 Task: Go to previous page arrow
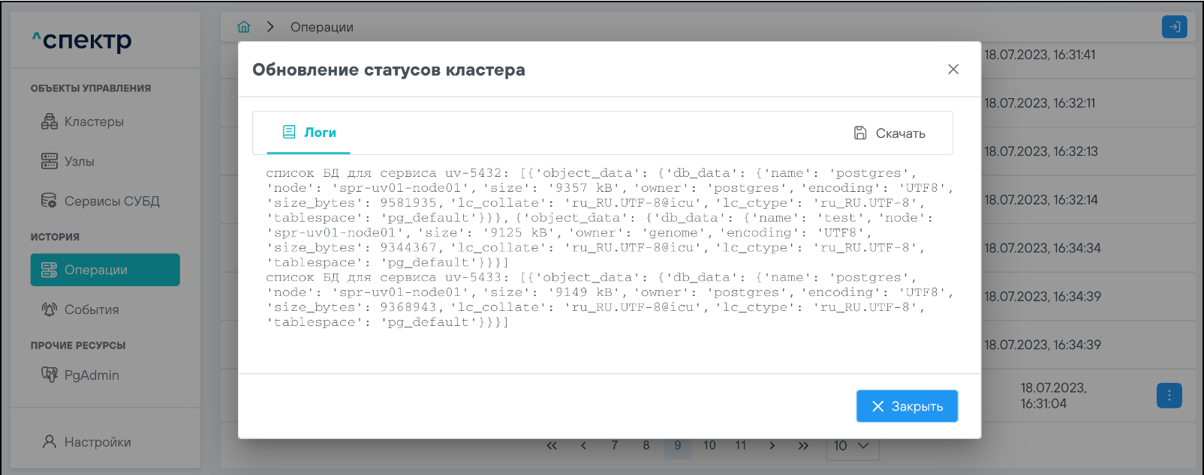pyautogui.click(x=583, y=446)
